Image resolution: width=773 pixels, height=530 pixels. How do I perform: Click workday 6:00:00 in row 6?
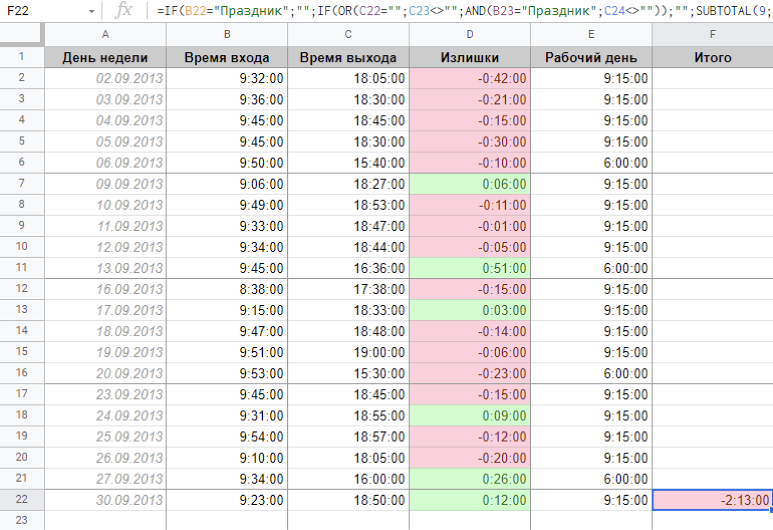click(591, 163)
